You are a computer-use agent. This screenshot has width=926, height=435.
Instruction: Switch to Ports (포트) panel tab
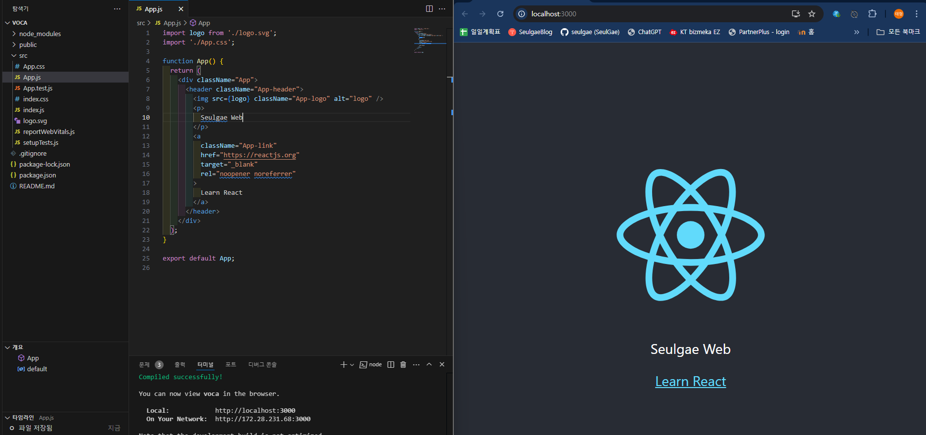pyautogui.click(x=231, y=365)
